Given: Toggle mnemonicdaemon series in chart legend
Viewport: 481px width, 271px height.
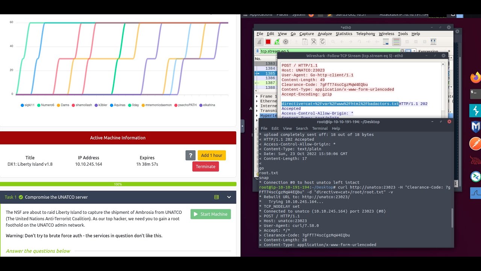Looking at the screenshot, I should pos(156,105).
